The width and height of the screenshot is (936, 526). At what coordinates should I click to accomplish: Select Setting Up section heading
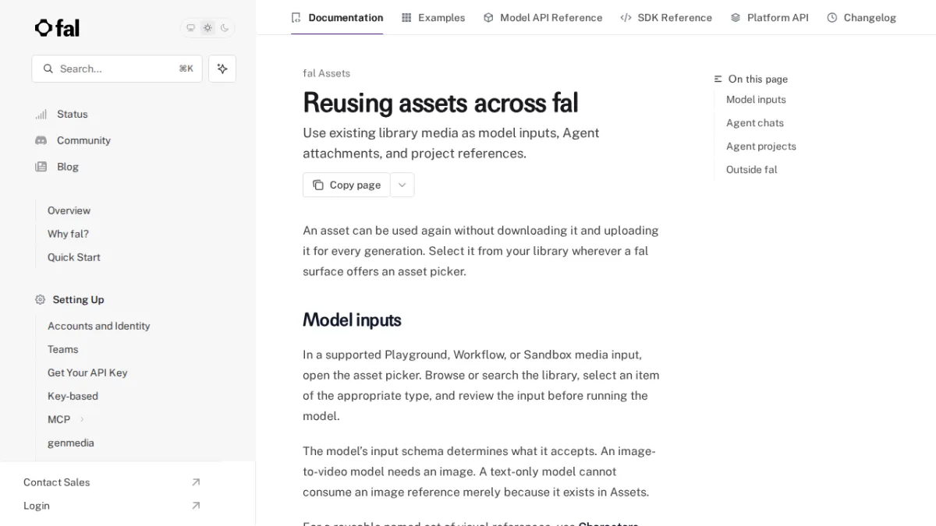coord(78,300)
